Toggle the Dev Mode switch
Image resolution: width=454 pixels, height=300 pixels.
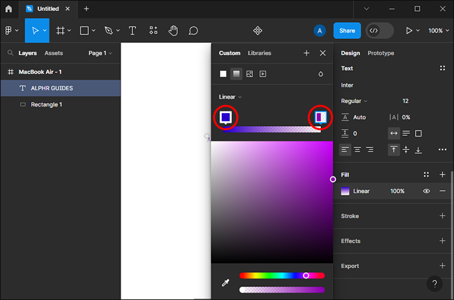379,31
